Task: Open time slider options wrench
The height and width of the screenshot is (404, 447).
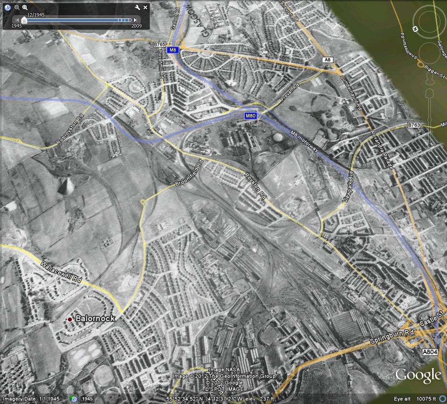Action: point(138,7)
